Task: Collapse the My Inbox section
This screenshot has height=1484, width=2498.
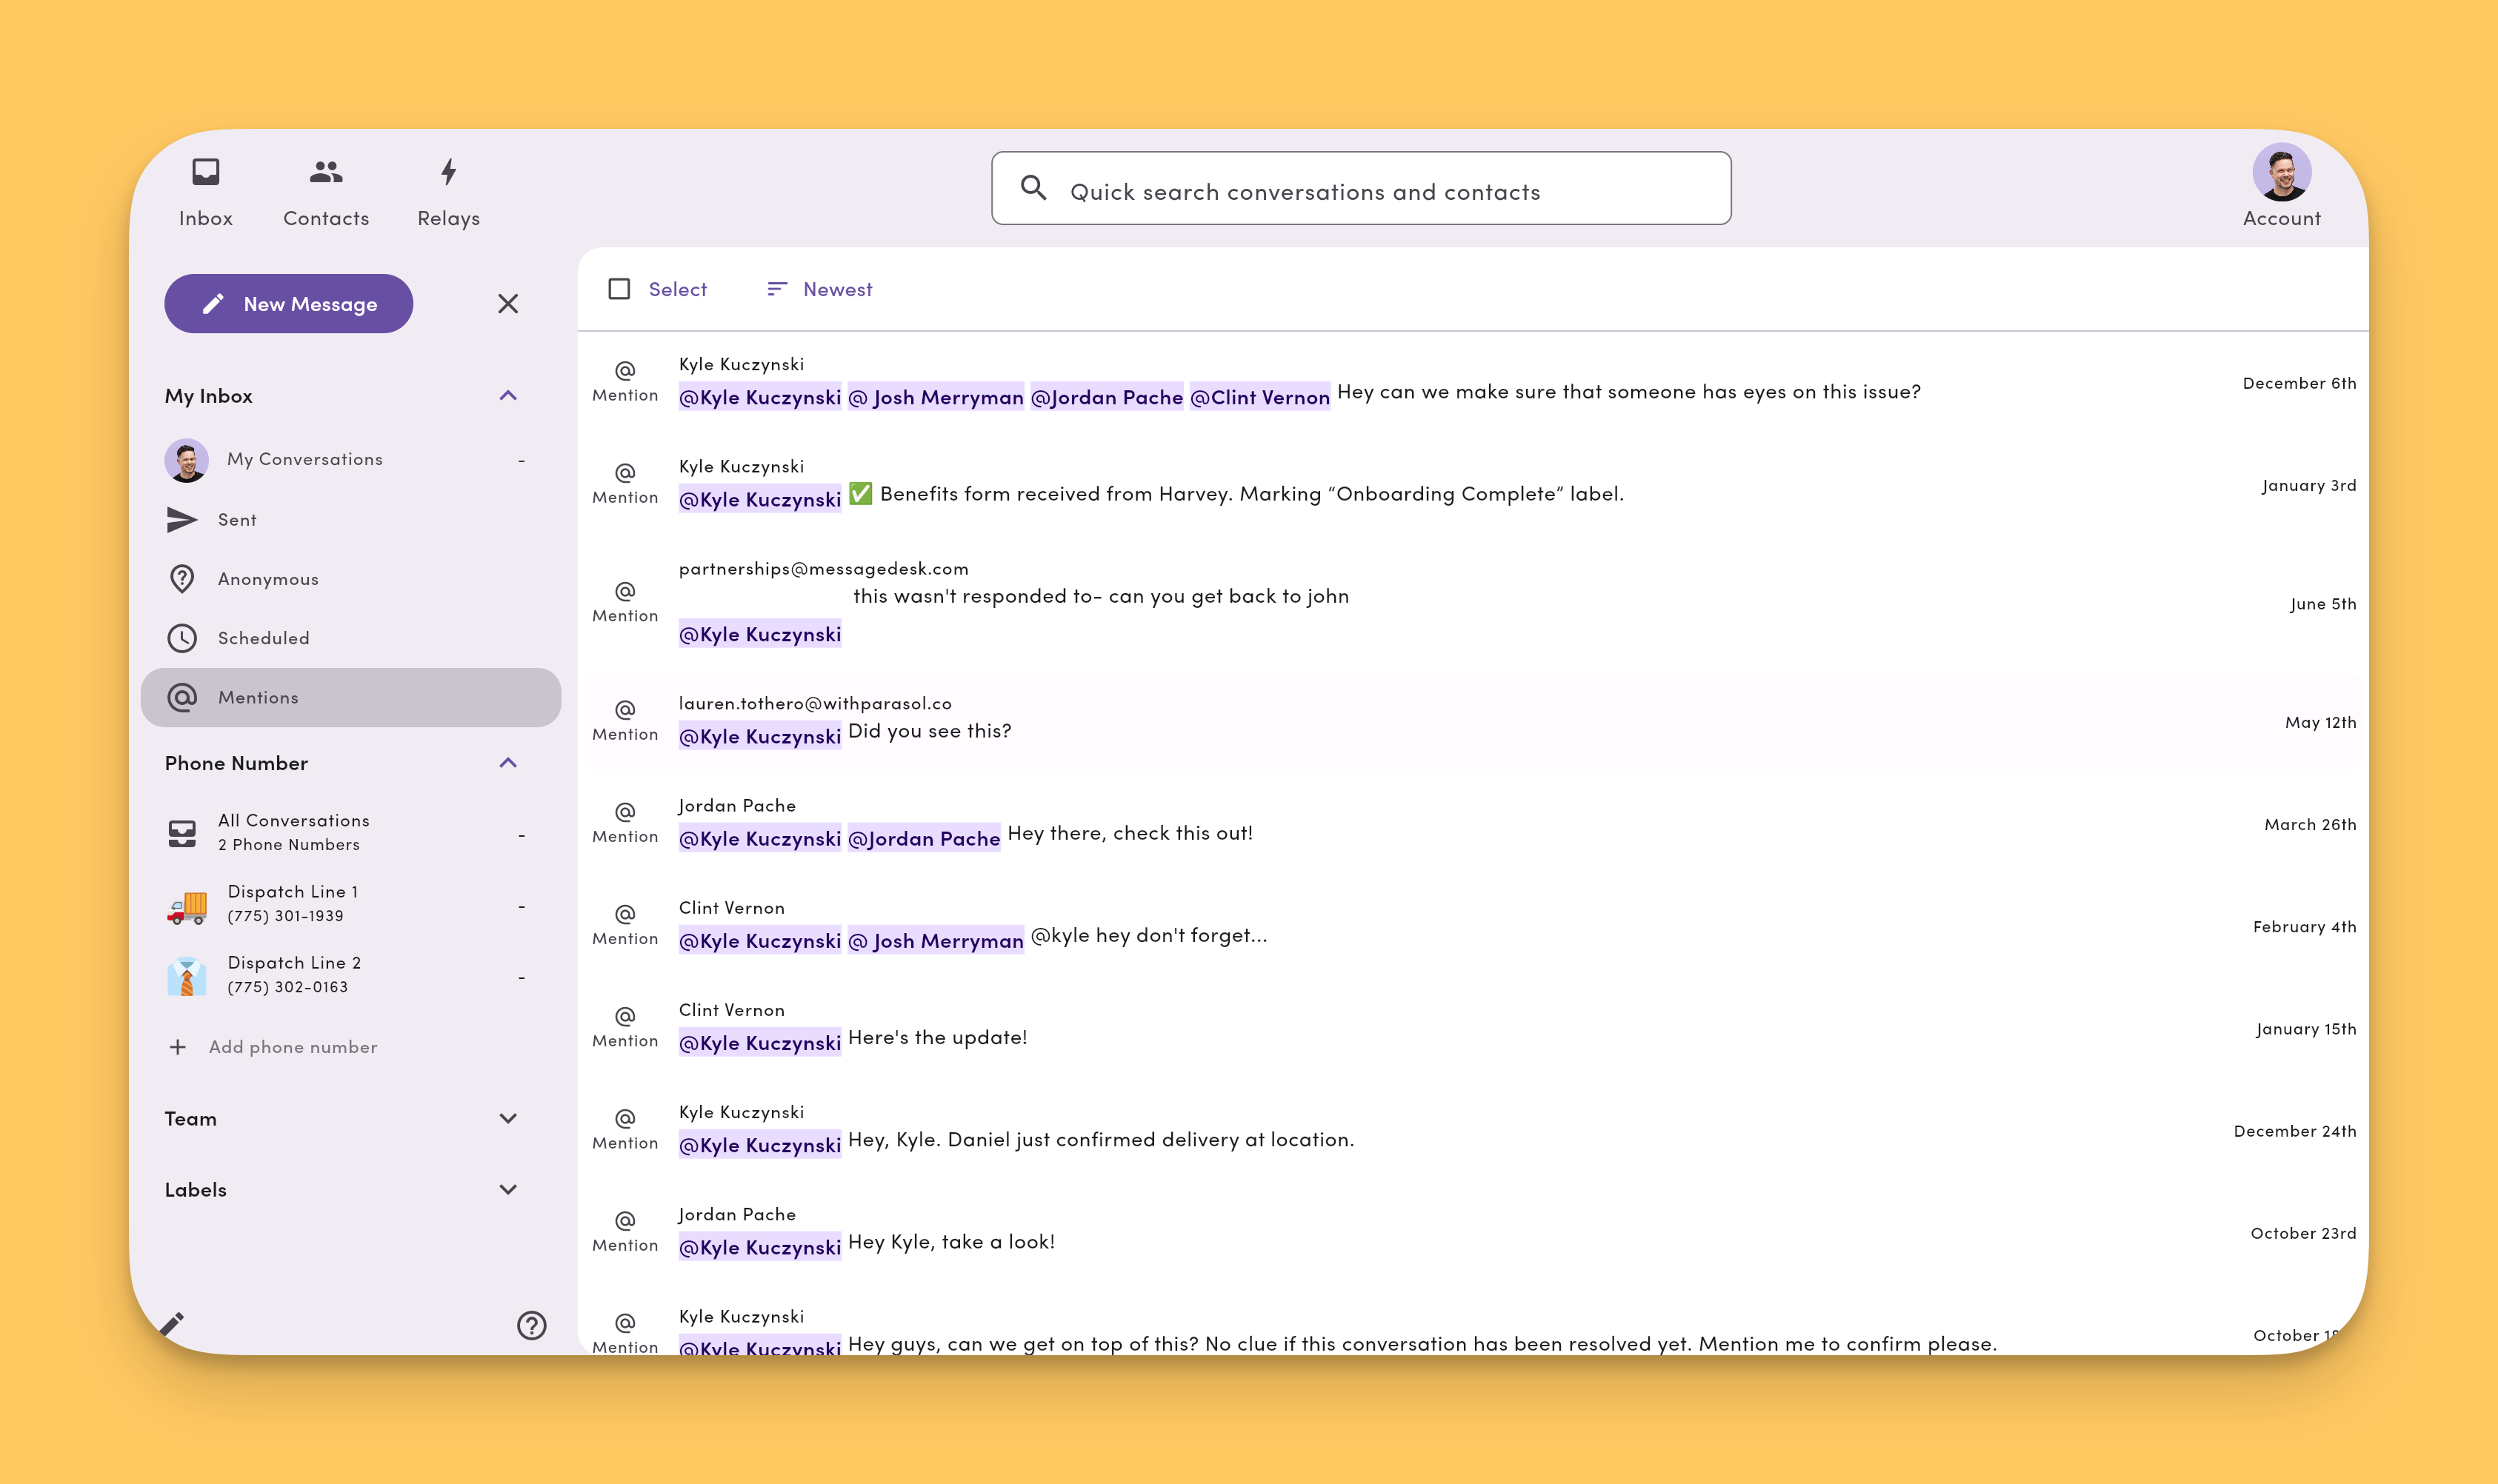Action: click(508, 396)
